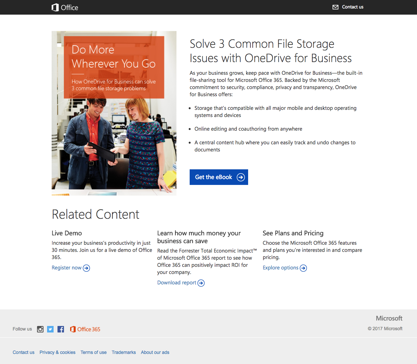This screenshot has width=417, height=364.
Task: Click the Office logo in the header
Action: pyautogui.click(x=64, y=7)
